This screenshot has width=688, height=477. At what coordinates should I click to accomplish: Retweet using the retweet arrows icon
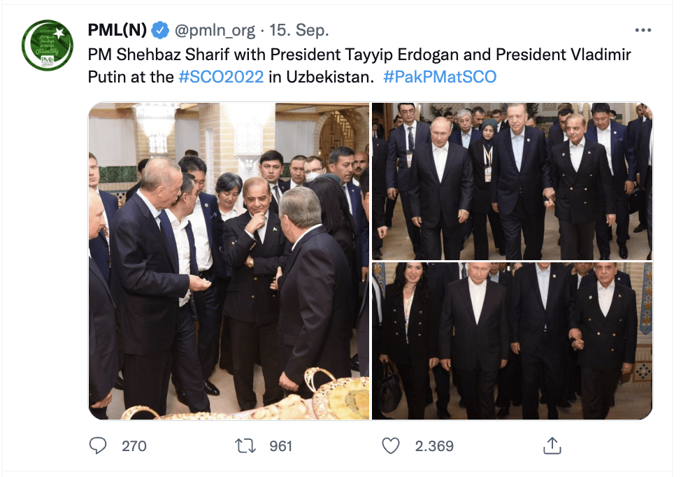(245, 446)
